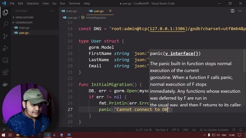Open the File menu

click(12, 3)
